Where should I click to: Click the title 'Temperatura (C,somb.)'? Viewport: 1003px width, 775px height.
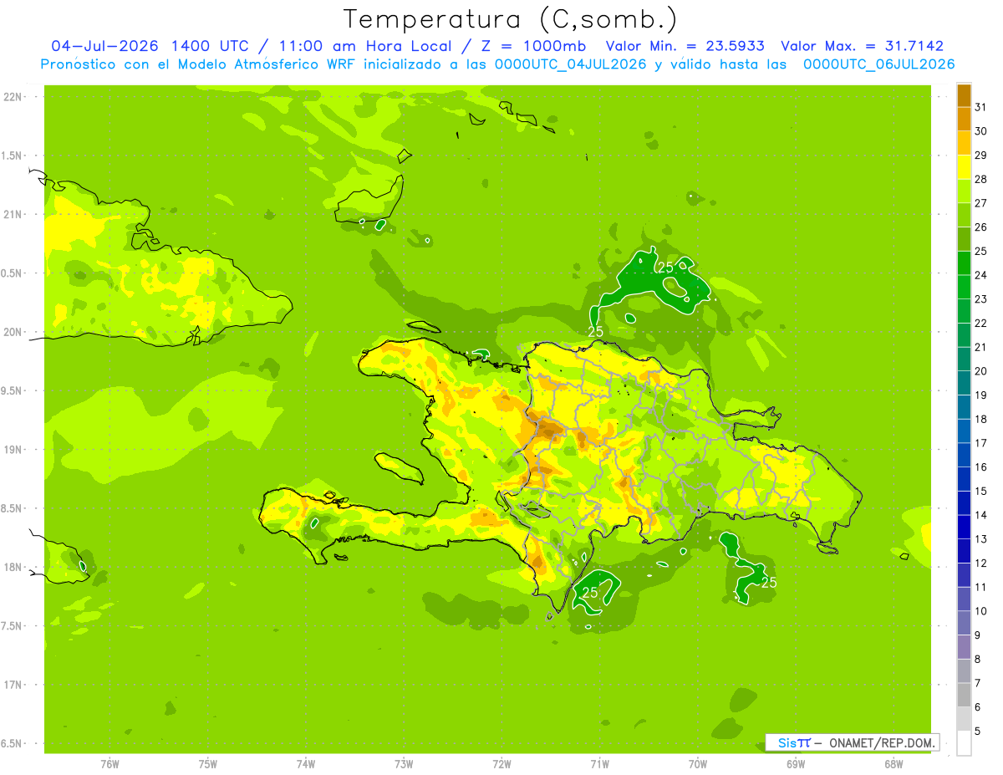click(x=510, y=18)
